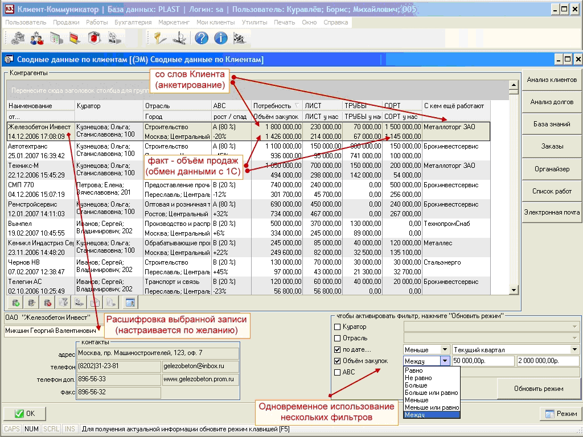
Task: Select Больше или равно from dropdown list
Action: coord(431,393)
